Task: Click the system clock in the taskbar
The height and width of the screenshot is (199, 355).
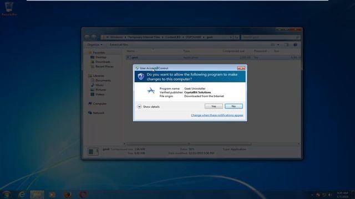Action: (x=343, y=195)
